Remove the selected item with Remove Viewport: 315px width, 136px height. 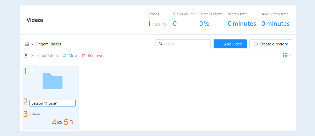[x=92, y=56]
